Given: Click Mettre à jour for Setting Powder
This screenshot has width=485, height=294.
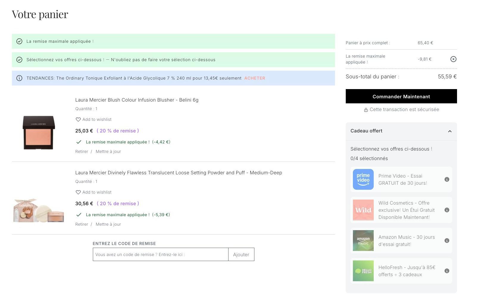Looking at the screenshot, I should 108,224.
